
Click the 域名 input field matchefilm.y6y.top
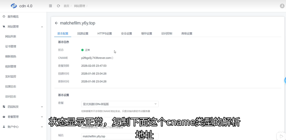pyautogui.click(x=120, y=136)
